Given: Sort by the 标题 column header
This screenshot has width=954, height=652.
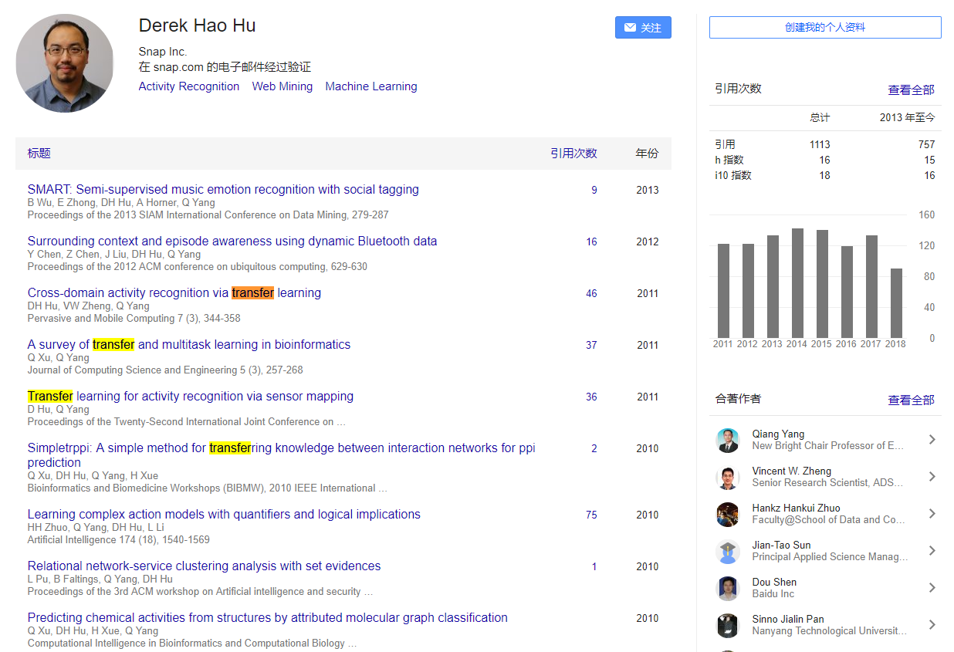Looking at the screenshot, I should pos(39,154).
